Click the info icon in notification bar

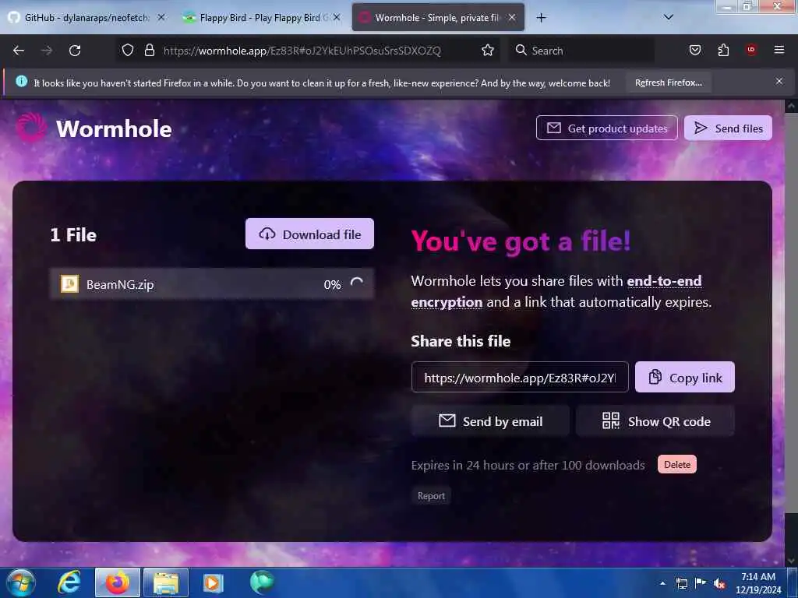(x=21, y=81)
